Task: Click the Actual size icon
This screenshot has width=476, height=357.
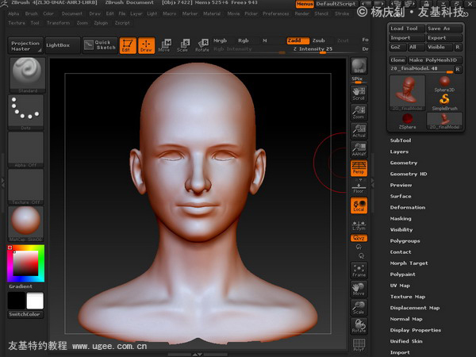Action: tap(359, 131)
